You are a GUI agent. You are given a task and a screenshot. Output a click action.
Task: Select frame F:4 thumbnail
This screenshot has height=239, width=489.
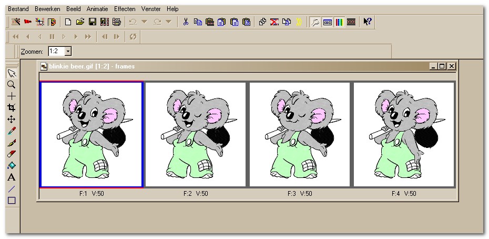[404, 134]
